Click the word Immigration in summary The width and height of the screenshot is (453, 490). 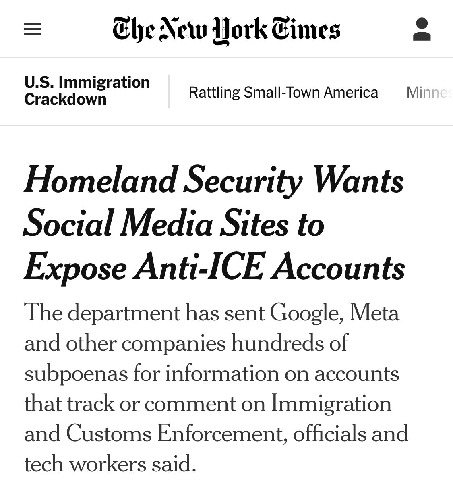331,404
